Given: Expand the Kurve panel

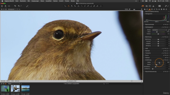Looking at the screenshot, I should 144,55.
